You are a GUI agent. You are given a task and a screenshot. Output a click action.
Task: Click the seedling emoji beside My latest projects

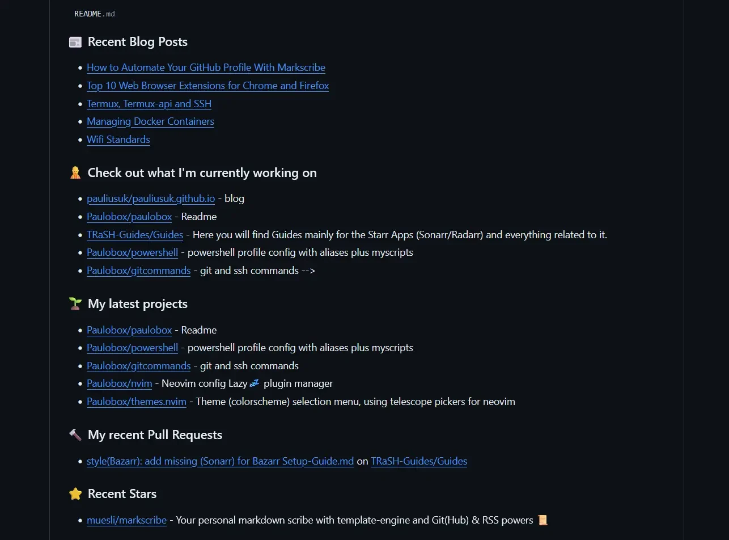pos(75,304)
